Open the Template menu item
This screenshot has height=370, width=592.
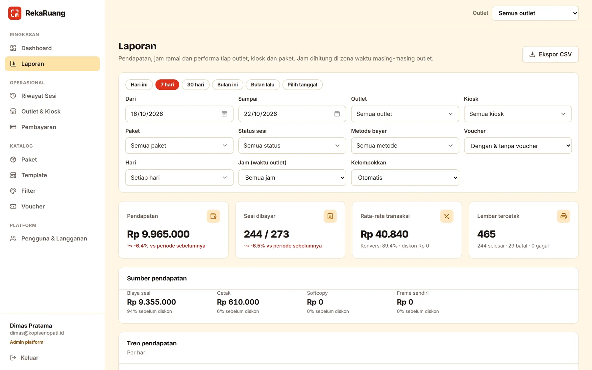(x=52, y=175)
